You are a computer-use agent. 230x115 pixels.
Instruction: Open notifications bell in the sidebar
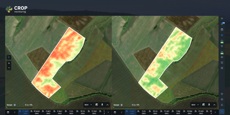click(222, 24)
